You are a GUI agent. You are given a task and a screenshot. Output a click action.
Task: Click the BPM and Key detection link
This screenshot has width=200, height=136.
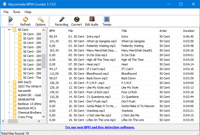(100, 127)
